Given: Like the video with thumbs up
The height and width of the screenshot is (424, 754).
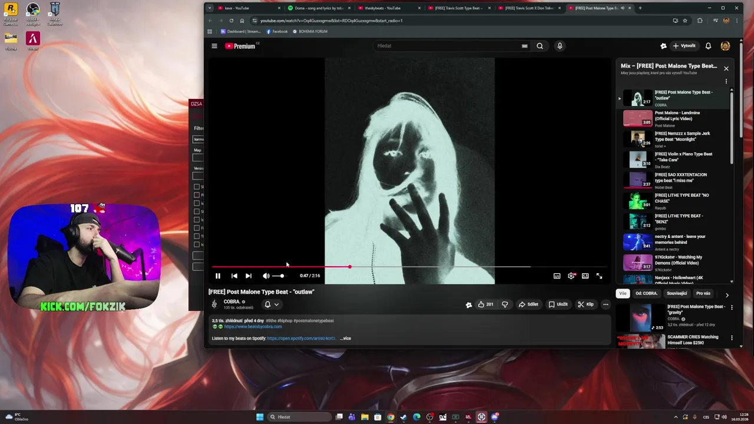Looking at the screenshot, I should coord(486,304).
